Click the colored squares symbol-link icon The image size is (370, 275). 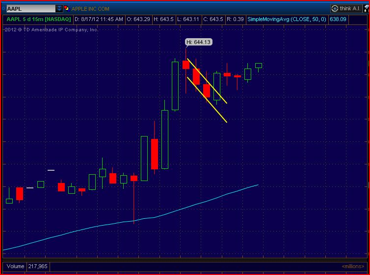click(x=67, y=9)
